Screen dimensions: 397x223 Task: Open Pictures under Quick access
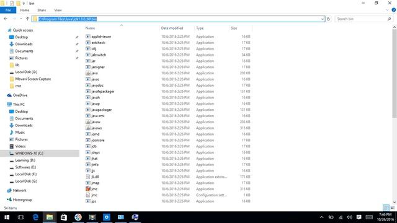tap(21, 58)
